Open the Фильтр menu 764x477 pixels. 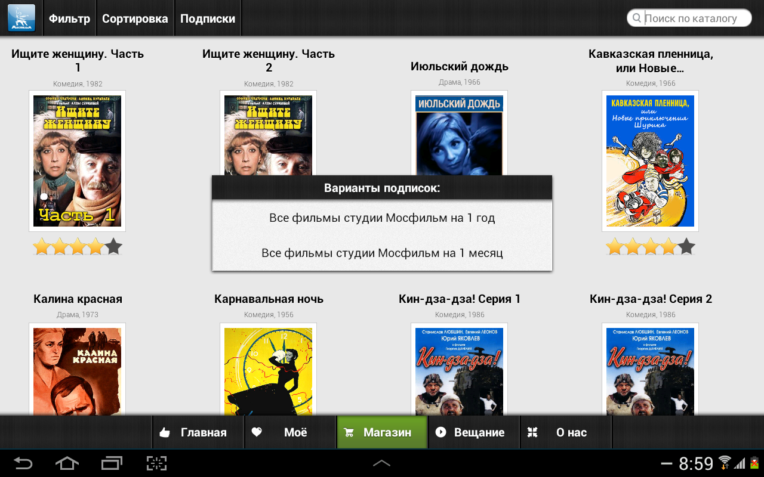[70, 18]
